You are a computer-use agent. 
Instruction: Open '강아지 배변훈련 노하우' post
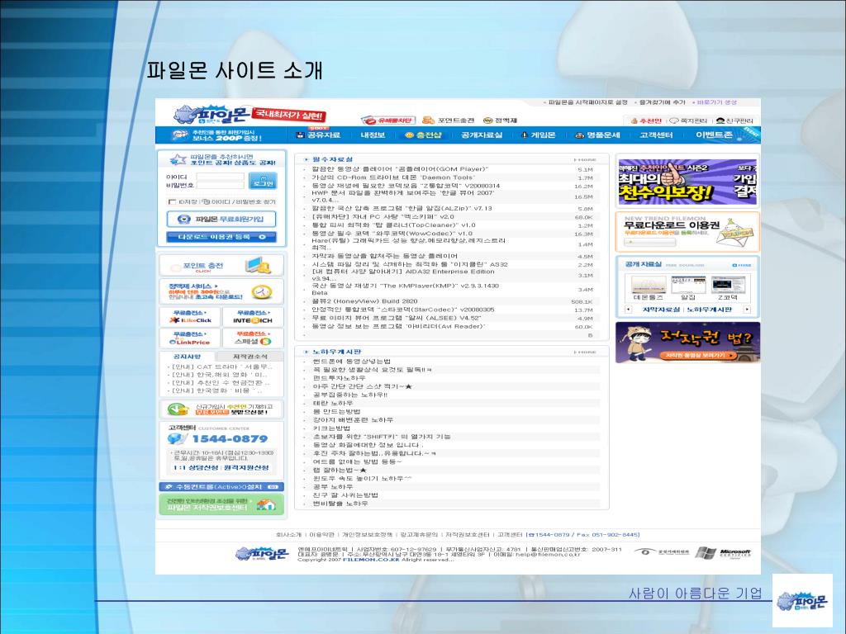[353, 419]
